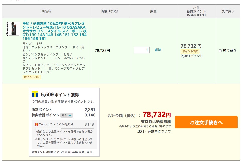
Task: Click the orange ご注文手続きへ button
Action: click(206, 122)
